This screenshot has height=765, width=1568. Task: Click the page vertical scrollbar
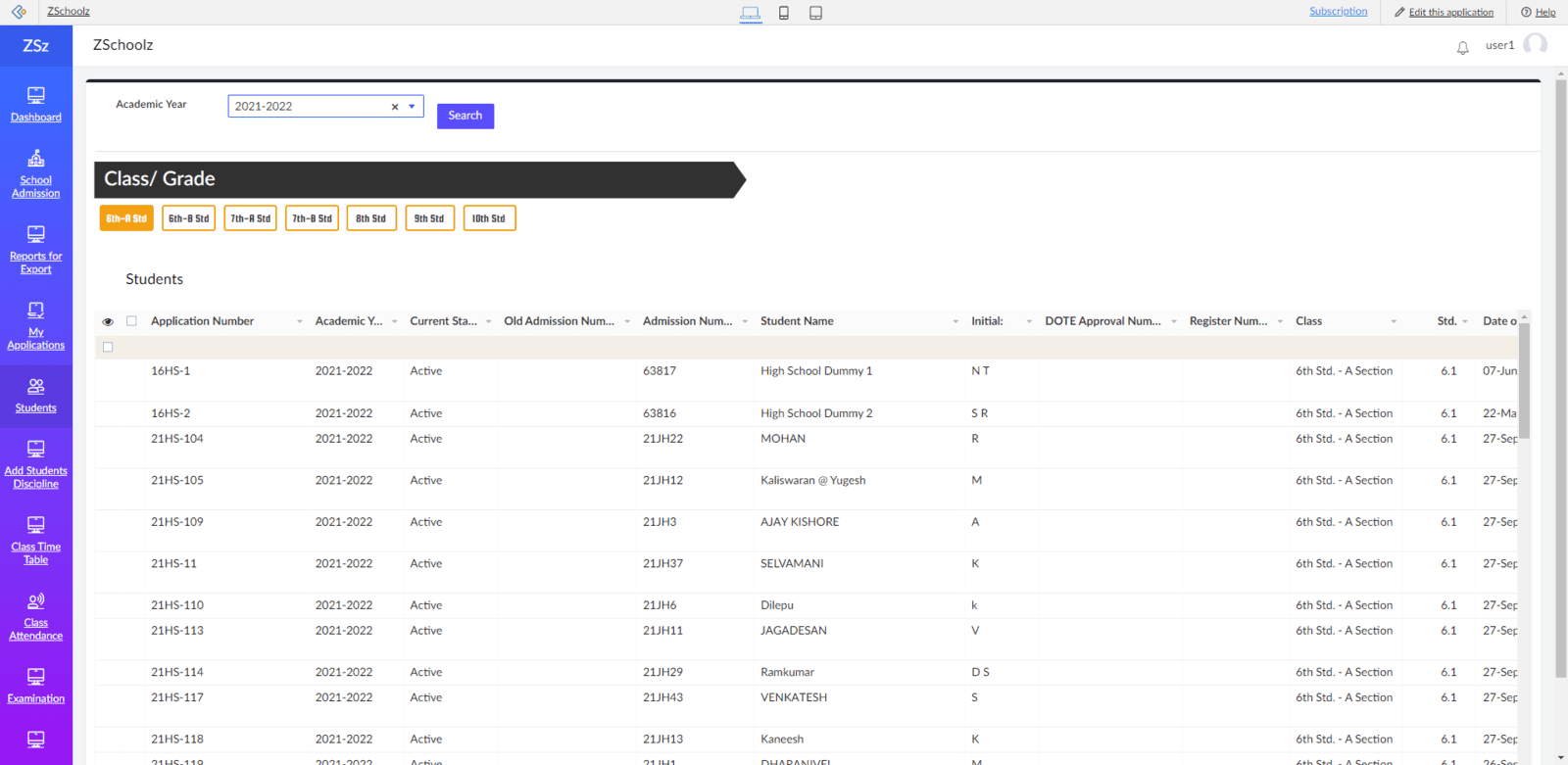coord(1560,392)
